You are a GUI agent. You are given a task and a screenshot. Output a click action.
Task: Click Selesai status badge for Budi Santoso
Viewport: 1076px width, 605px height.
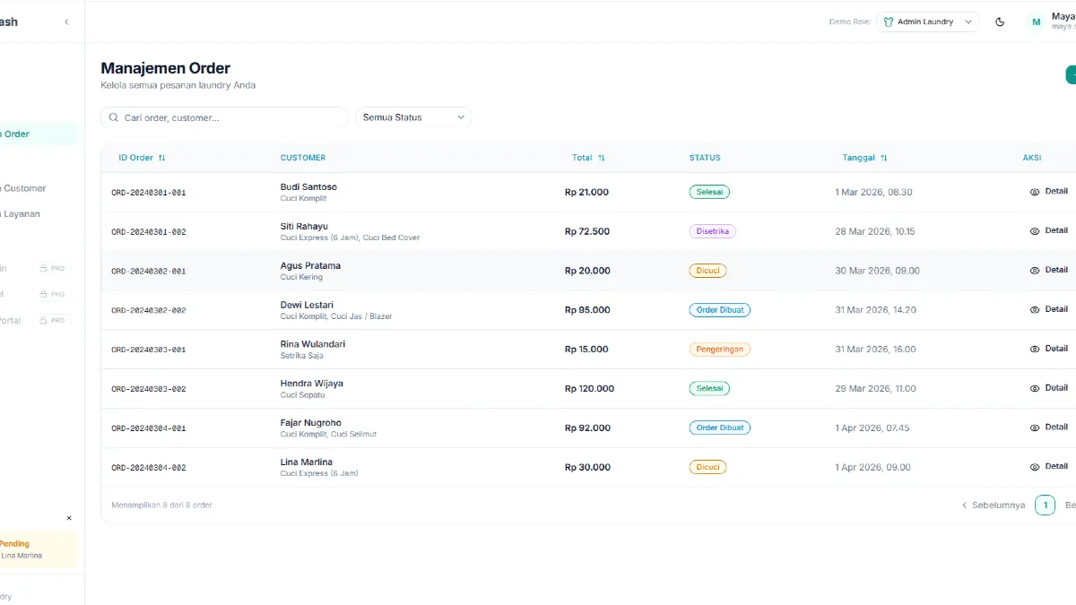709,192
